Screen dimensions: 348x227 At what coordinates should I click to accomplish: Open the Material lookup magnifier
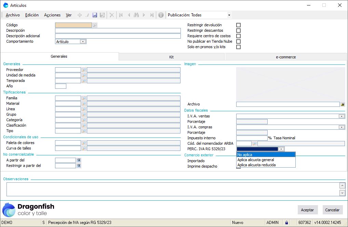pyautogui.click(x=84, y=103)
